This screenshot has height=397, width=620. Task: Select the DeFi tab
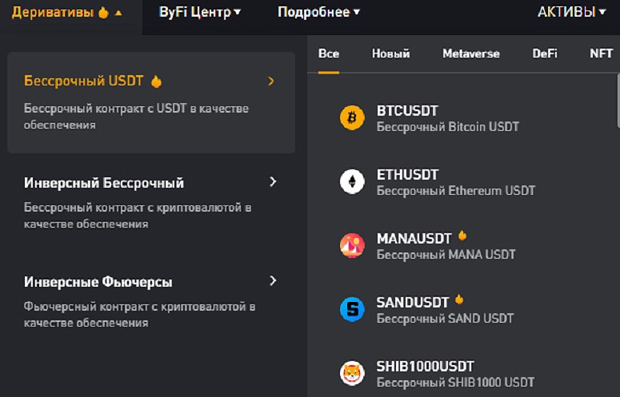(545, 54)
